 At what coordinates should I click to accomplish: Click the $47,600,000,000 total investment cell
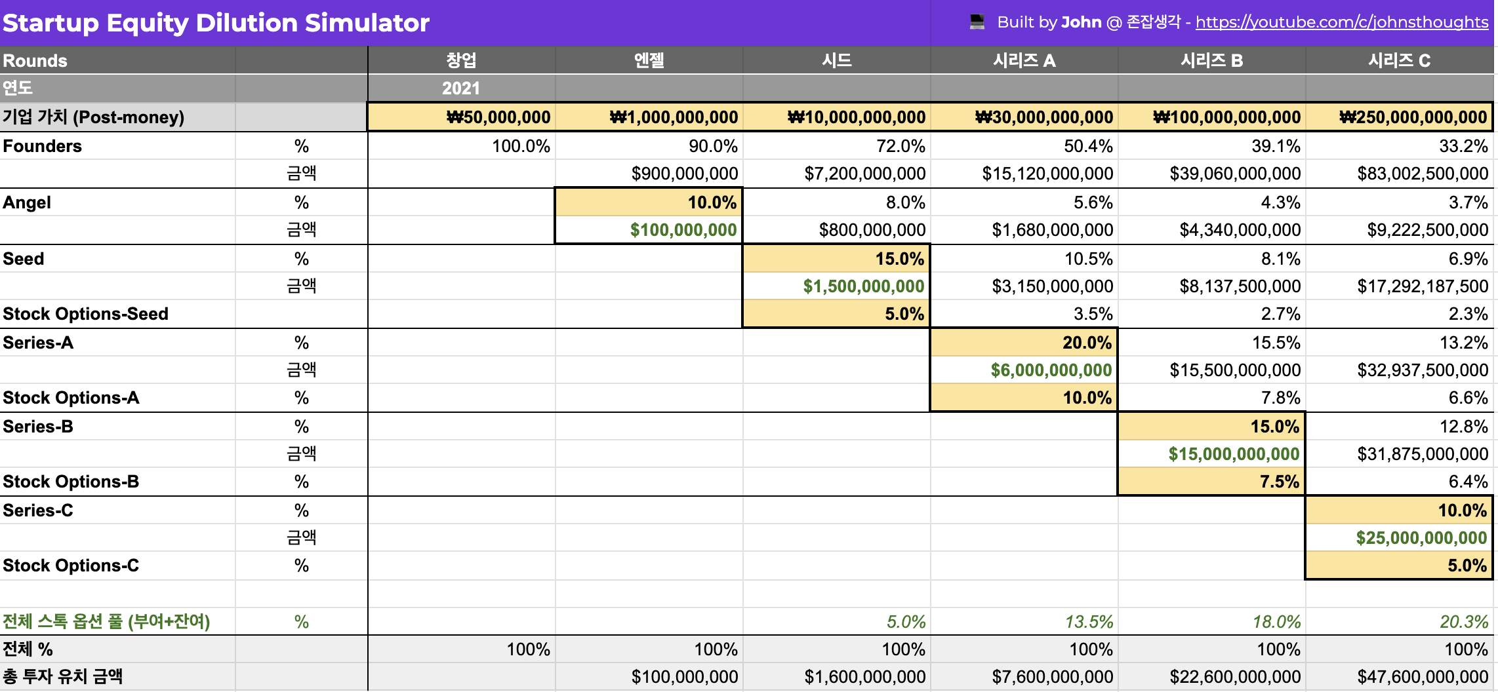pos(1422,677)
